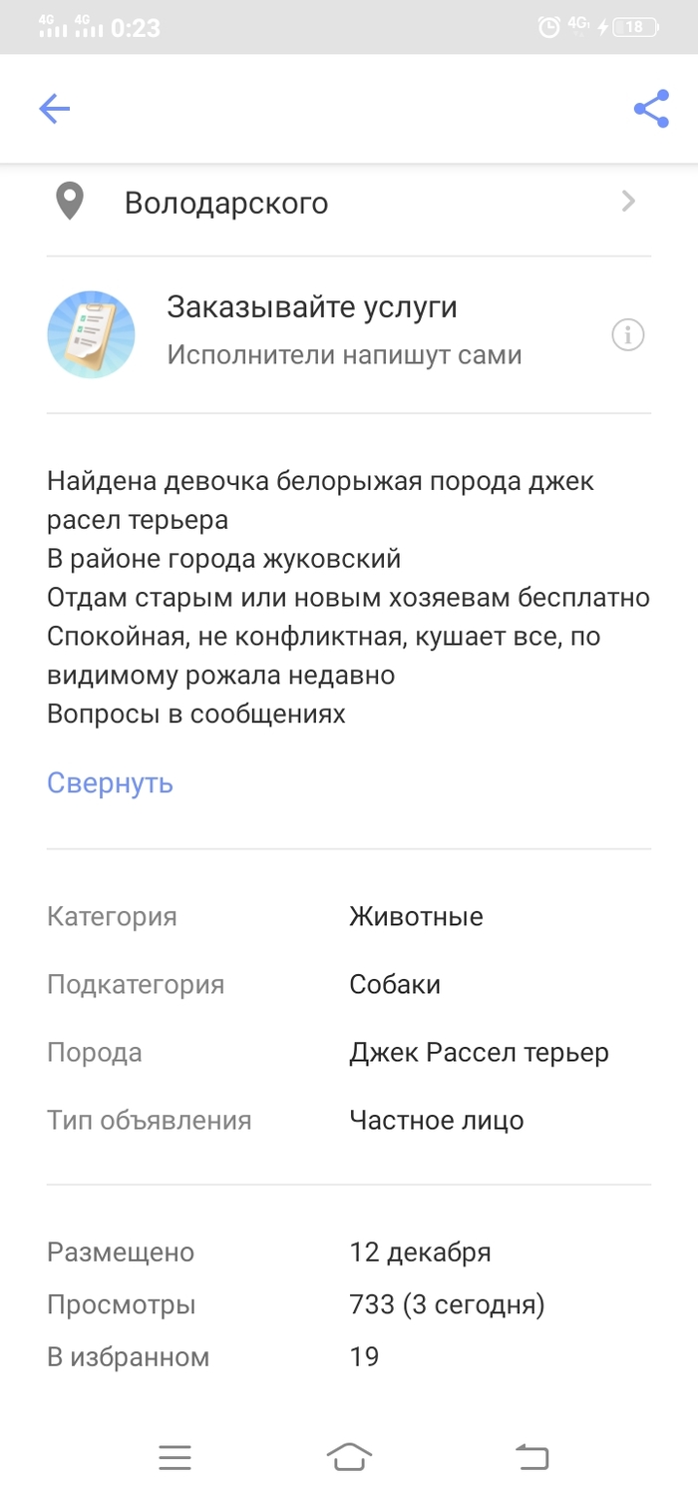The image size is (698, 1498).
Task: Select the Животные category value
Action: (416, 917)
